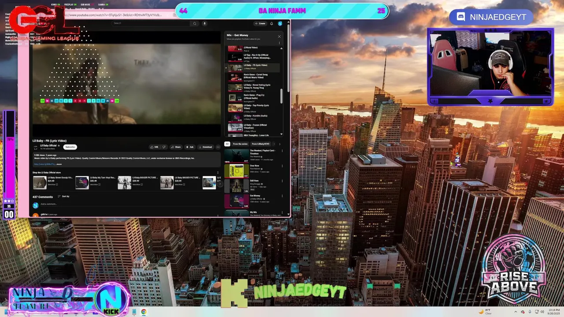Open options menu for Over Now suggestion

[x=282, y=166]
